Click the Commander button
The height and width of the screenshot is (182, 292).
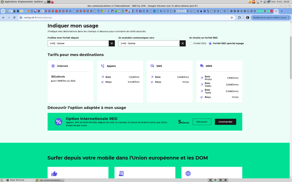(x=225, y=122)
